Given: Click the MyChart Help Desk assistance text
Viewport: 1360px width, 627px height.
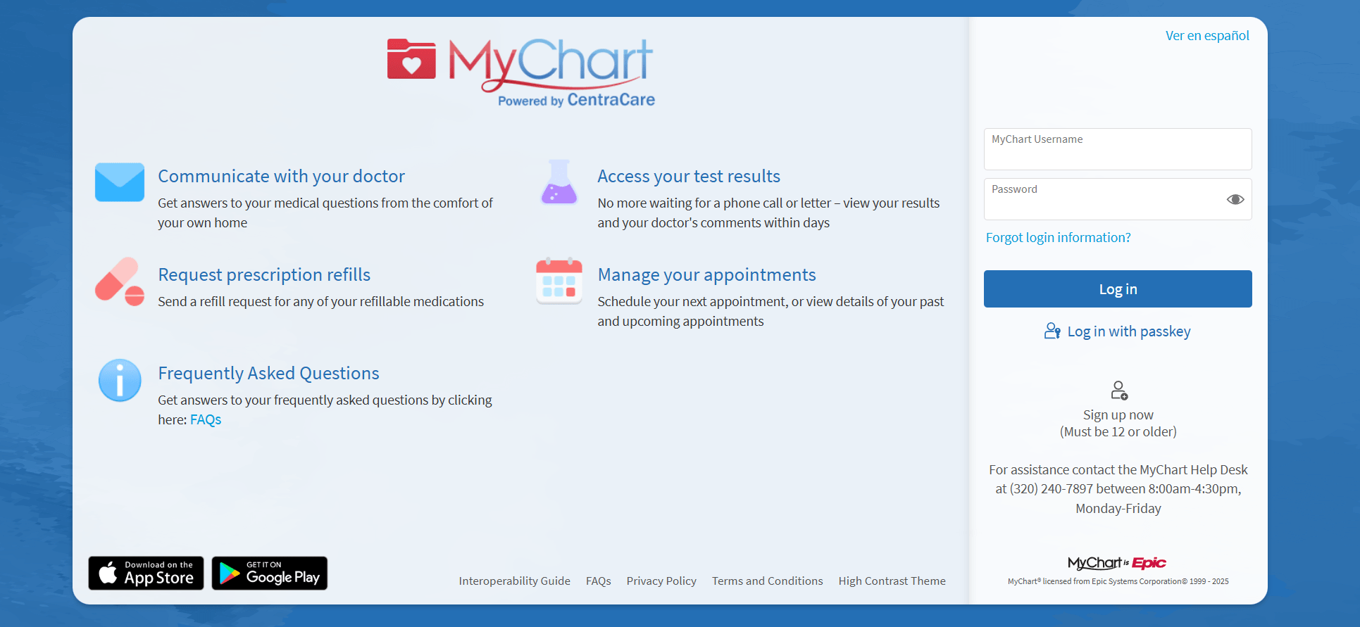Looking at the screenshot, I should click(1118, 489).
